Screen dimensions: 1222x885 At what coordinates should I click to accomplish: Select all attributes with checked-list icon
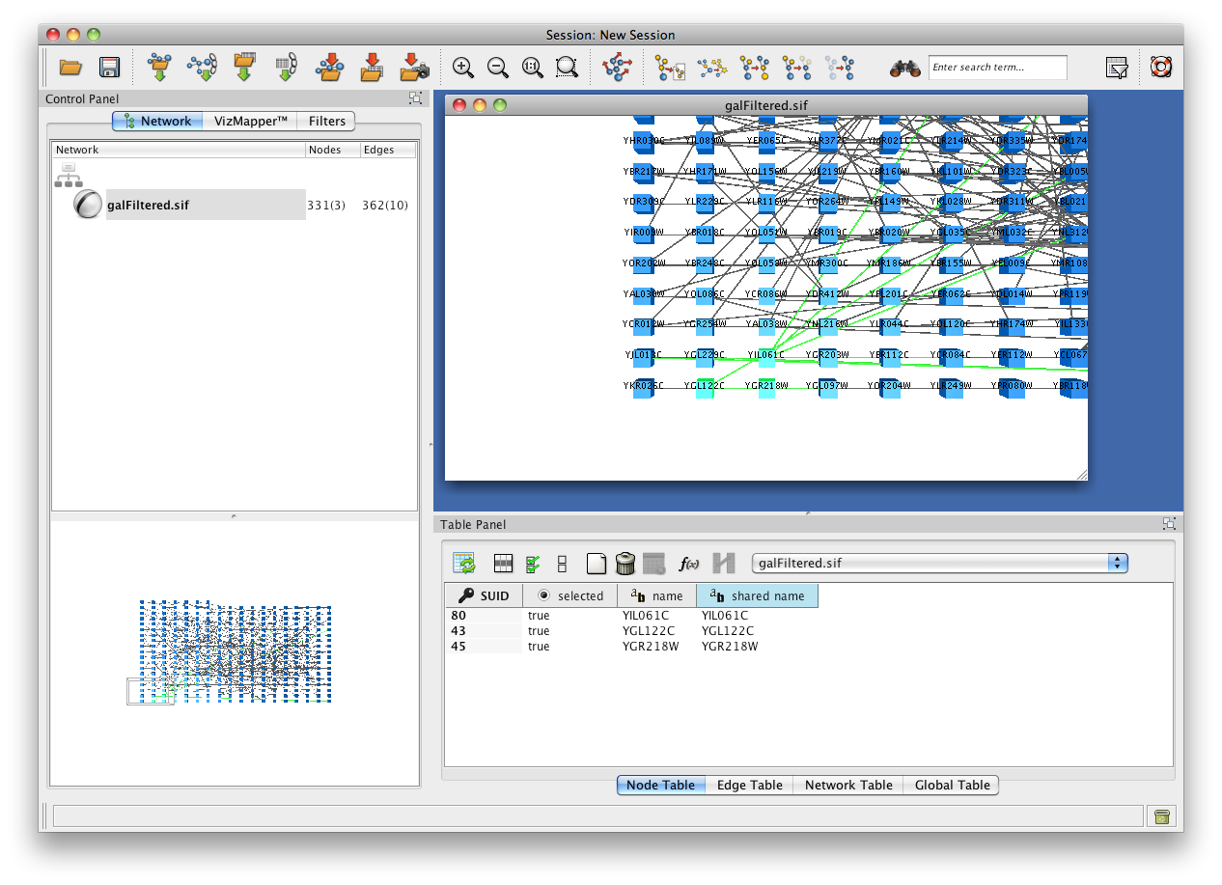532,564
